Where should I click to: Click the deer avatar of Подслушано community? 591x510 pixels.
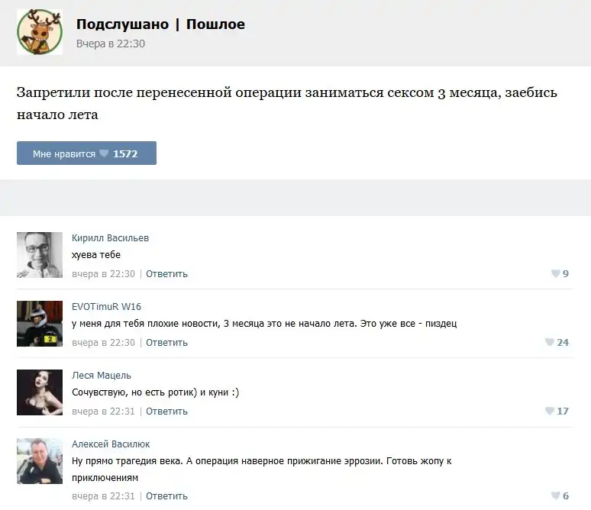[40, 32]
